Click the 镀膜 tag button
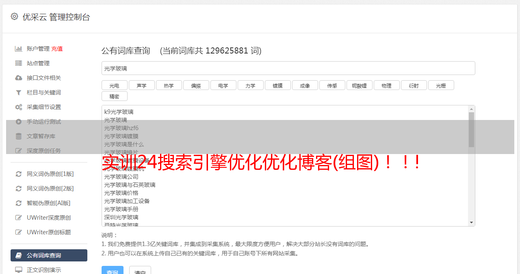This screenshot has height=274, width=520. pyautogui.click(x=277, y=86)
